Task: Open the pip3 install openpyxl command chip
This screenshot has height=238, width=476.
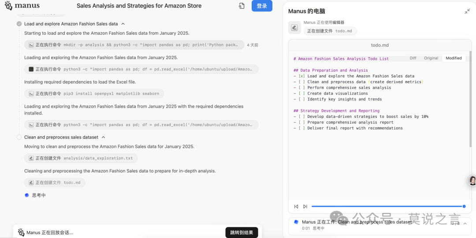Action: point(94,94)
